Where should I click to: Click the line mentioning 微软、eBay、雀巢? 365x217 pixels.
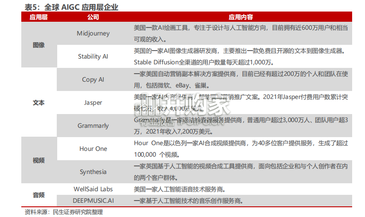click(x=172, y=85)
